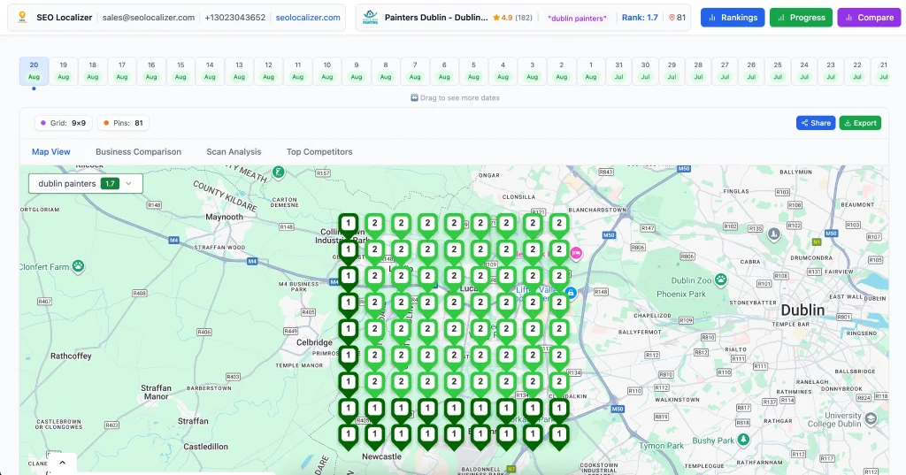
Task: Expand the chevron-up panel at map bottom
Action: pos(63,463)
